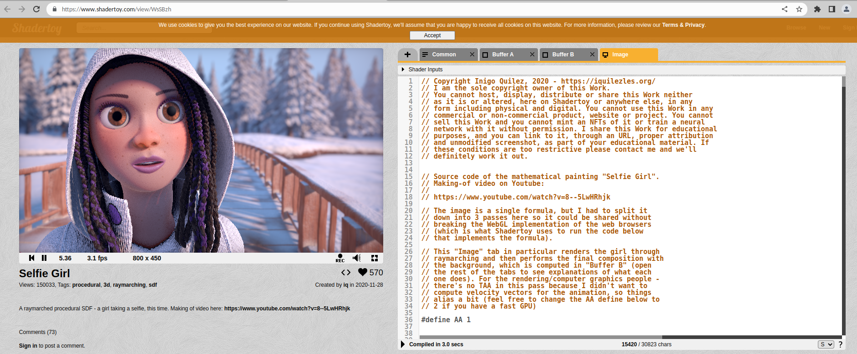The image size is (857, 354).
Task: Click the #define AA 1 code line
Action: [446, 320]
